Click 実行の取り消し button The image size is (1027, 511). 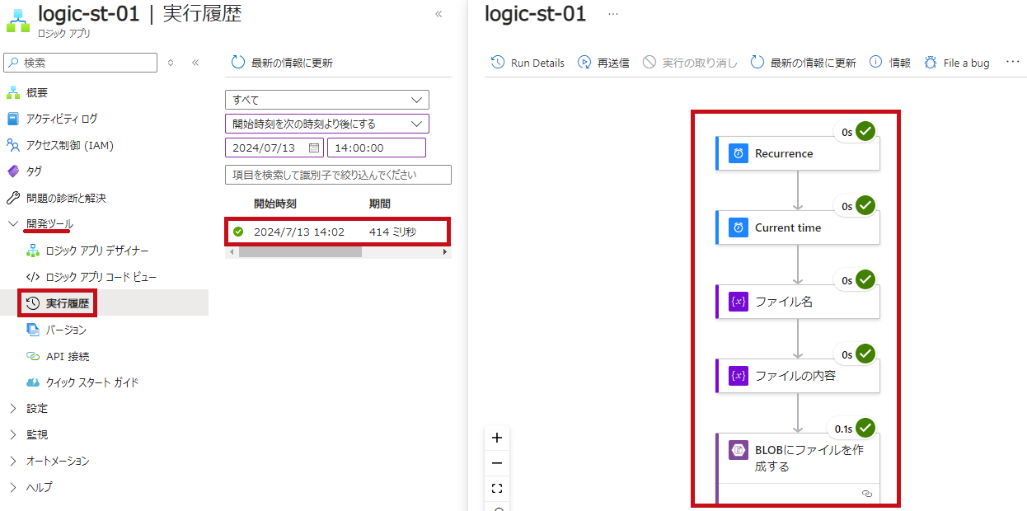click(690, 63)
